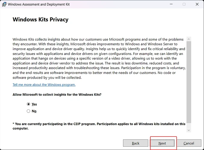Click the 'Allow Microsoft to collect insights' question
This screenshot has height=150, width=204.
pyautogui.click(x=57, y=94)
